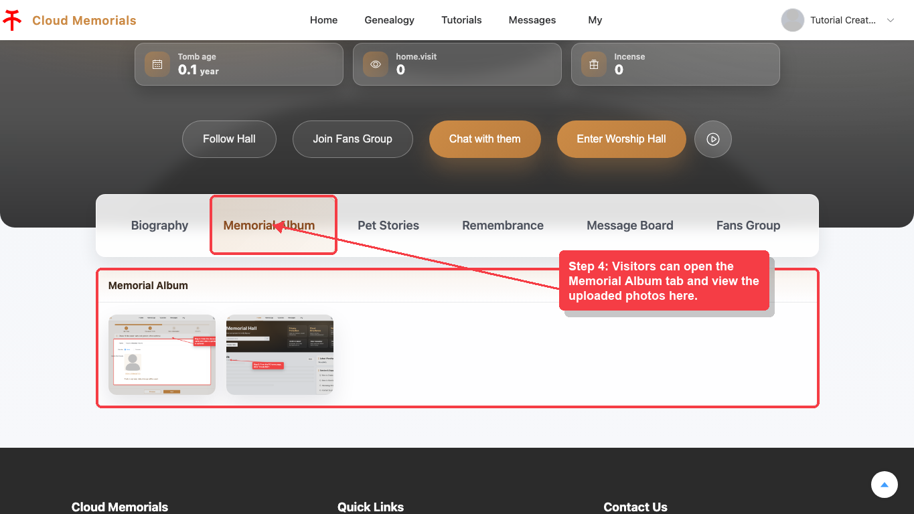The width and height of the screenshot is (914, 514).
Task: Open the Home menu item
Action: 323,20
